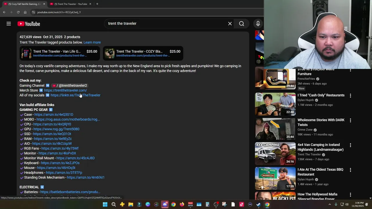This screenshot has width=372, height=209.
Task: Open Windows taskbar search
Action: point(114,204)
